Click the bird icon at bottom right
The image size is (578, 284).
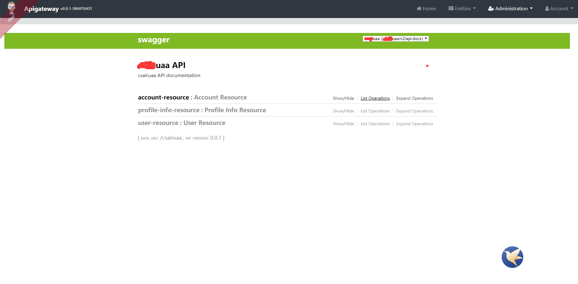point(512,257)
